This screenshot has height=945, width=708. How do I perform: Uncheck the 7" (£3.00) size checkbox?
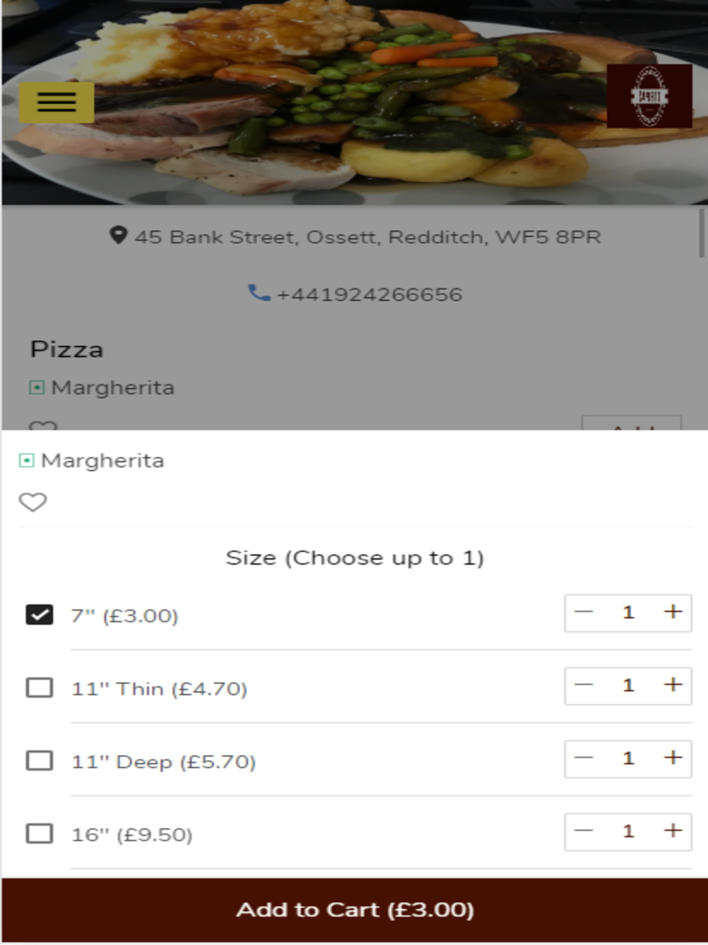tap(40, 615)
